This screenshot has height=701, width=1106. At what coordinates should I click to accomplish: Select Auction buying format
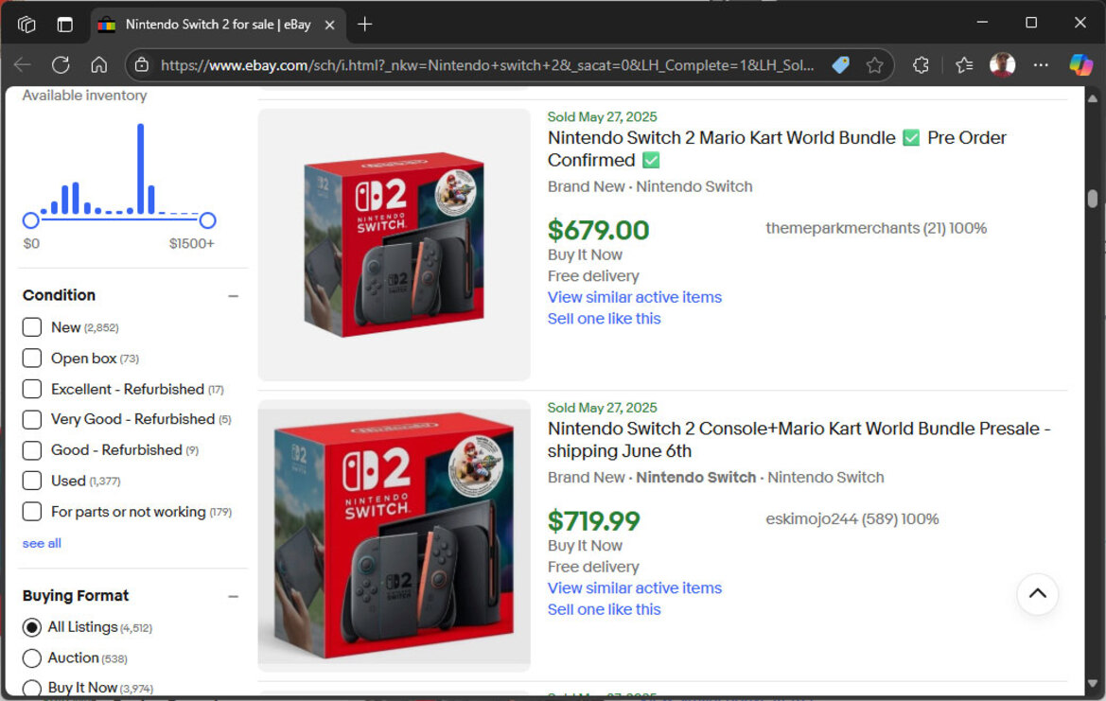(32, 658)
